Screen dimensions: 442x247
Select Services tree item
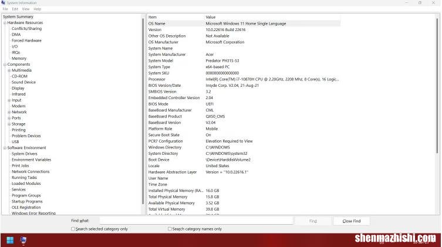(19, 190)
